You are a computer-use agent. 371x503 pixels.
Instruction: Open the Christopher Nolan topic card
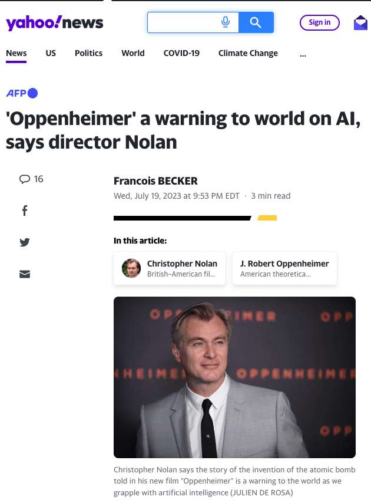[x=170, y=268]
